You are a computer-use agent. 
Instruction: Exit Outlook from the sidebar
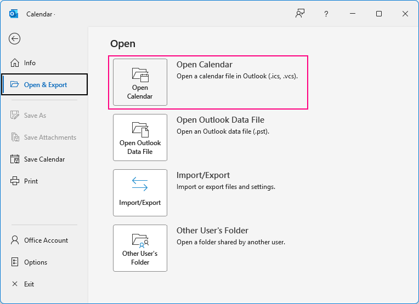tap(44, 284)
